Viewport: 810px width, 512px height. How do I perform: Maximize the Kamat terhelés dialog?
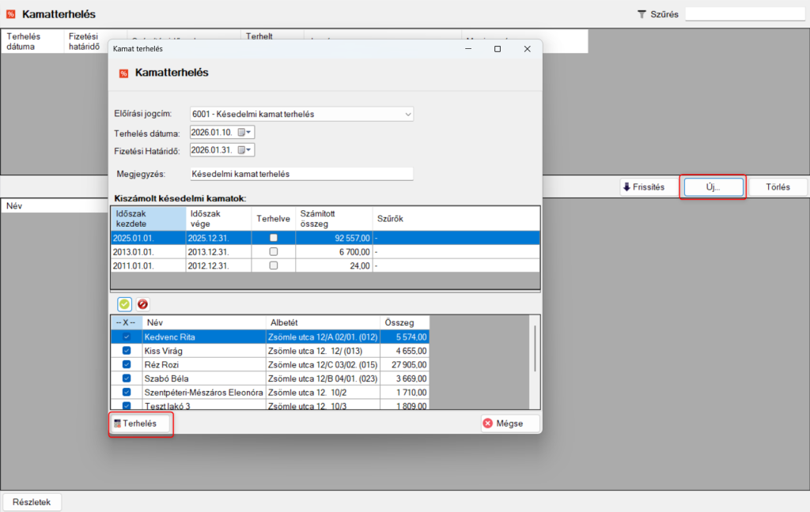click(497, 49)
